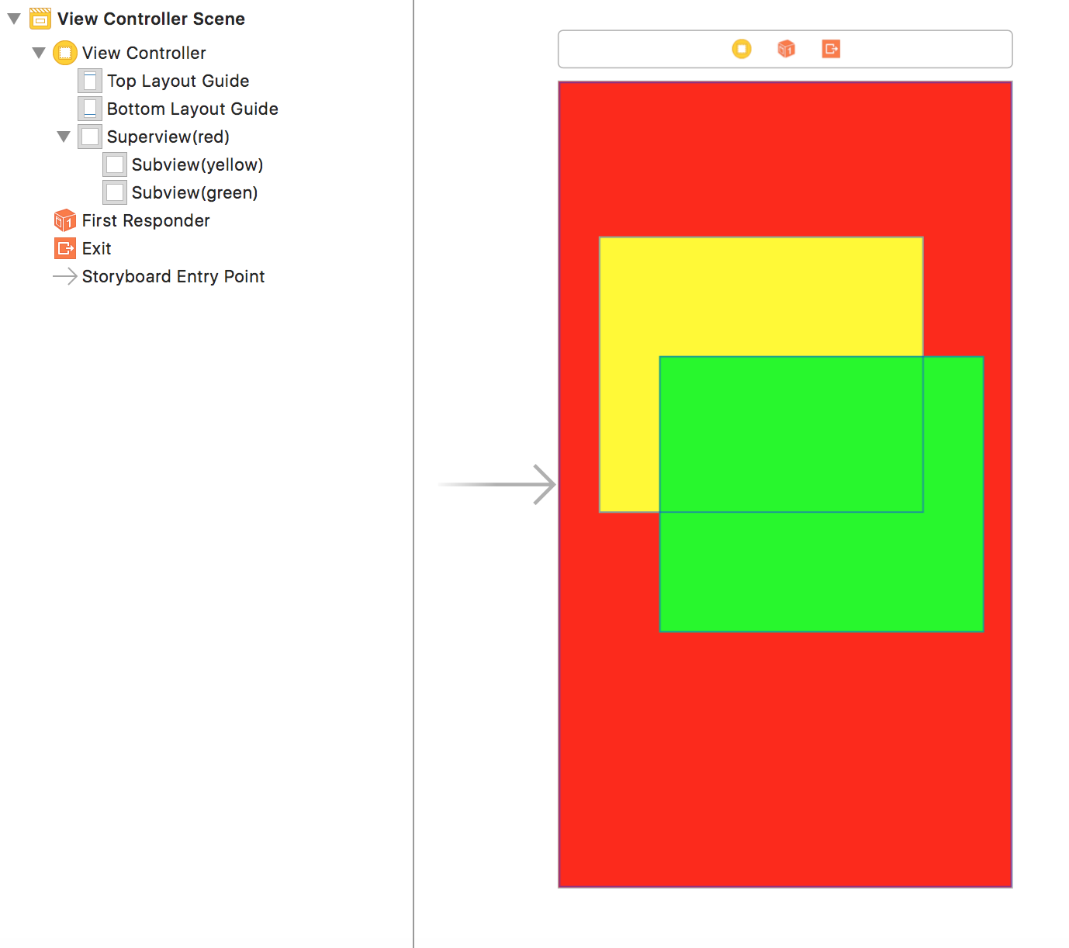Viewport: 1069px width, 948px height.
Task: Click the First Responder cube icon in outline
Action: click(x=65, y=220)
